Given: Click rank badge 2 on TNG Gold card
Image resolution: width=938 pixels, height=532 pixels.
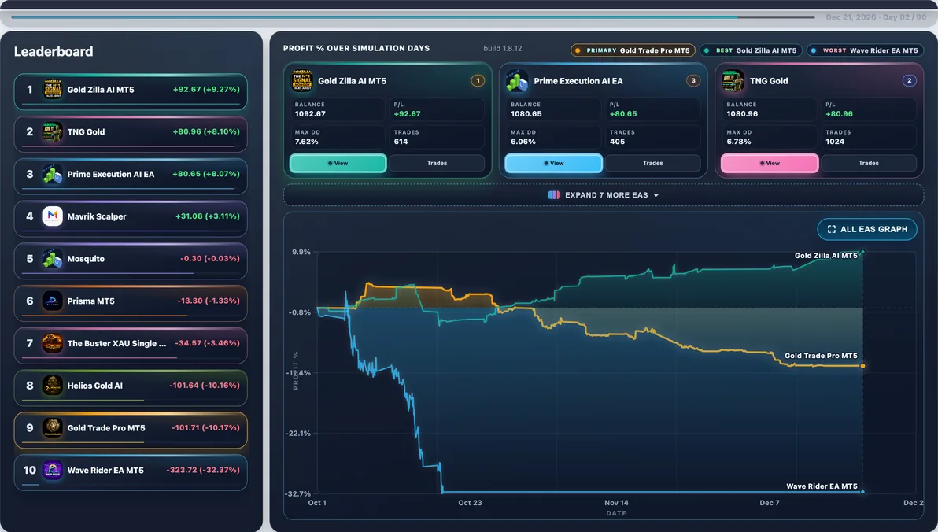Looking at the screenshot, I should click(x=910, y=81).
